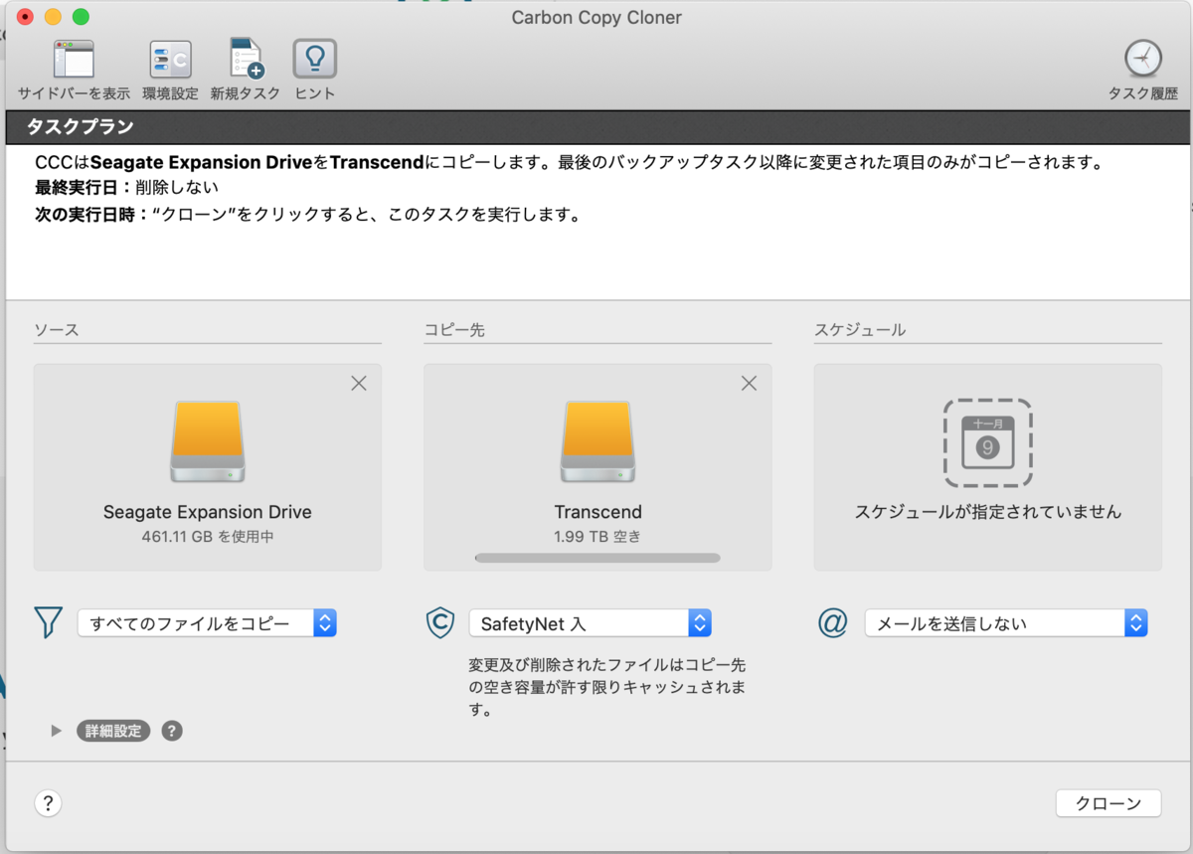Click the コピー先 section label
Image resolution: width=1193 pixels, height=854 pixels.
454,329
